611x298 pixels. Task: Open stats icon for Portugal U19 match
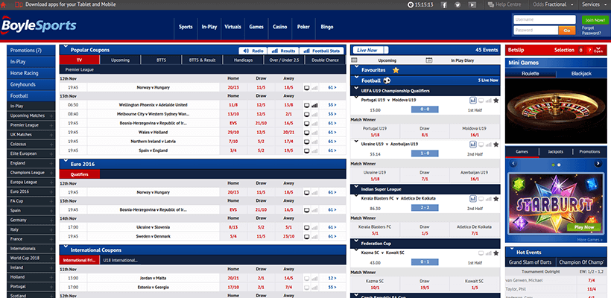tap(473, 101)
